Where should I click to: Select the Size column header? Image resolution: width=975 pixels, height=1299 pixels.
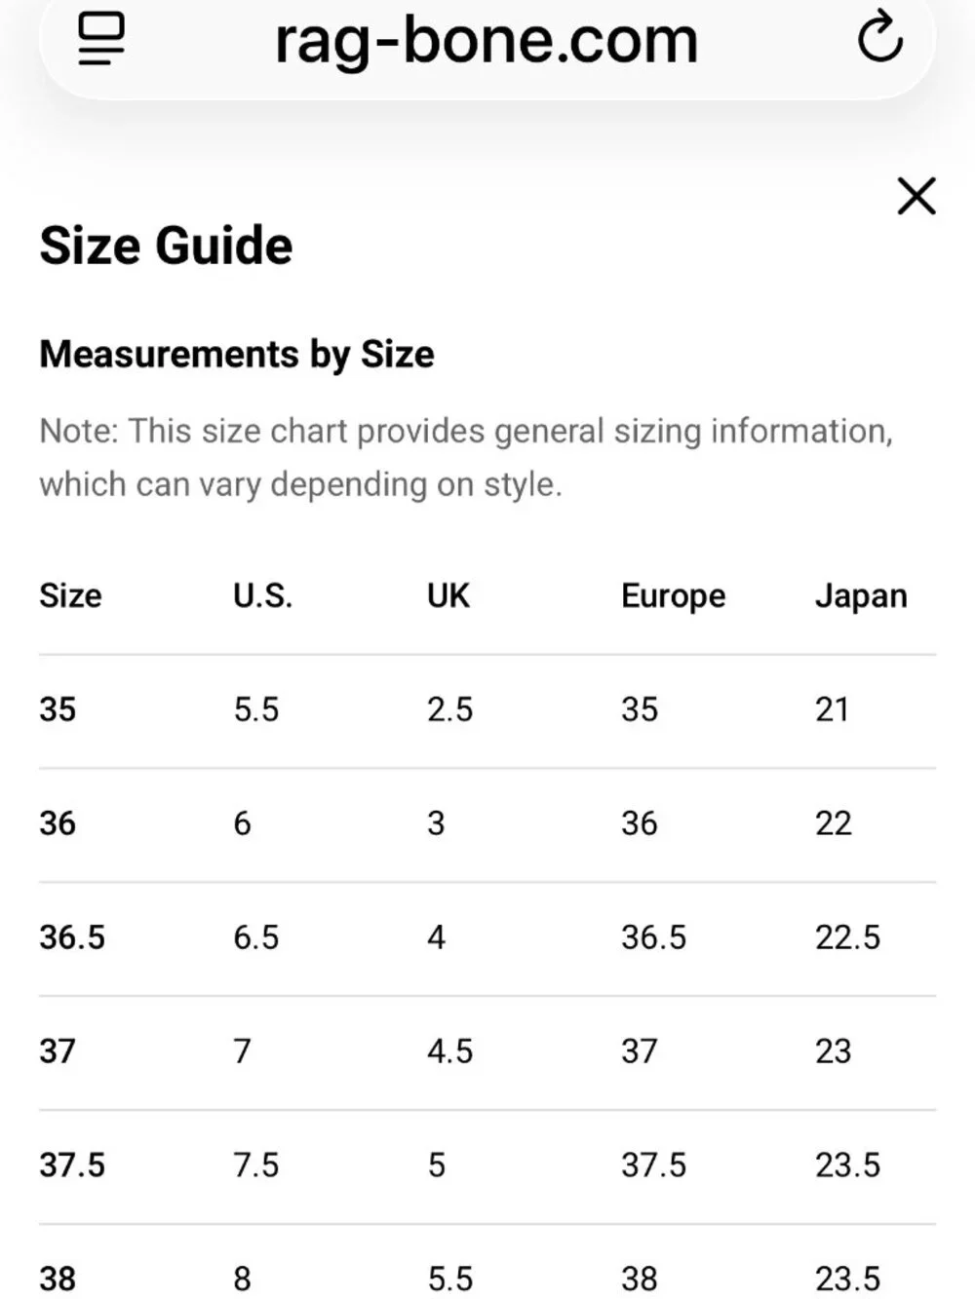(x=70, y=595)
